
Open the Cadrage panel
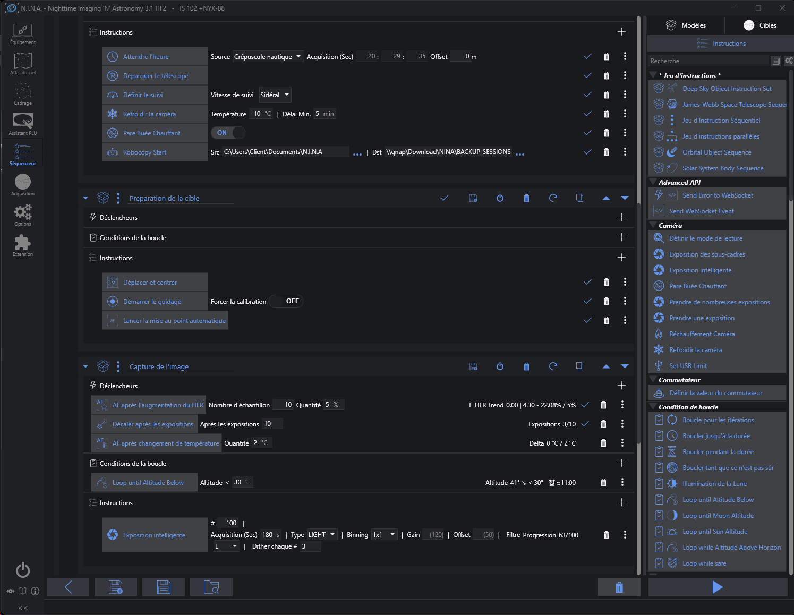tap(23, 95)
